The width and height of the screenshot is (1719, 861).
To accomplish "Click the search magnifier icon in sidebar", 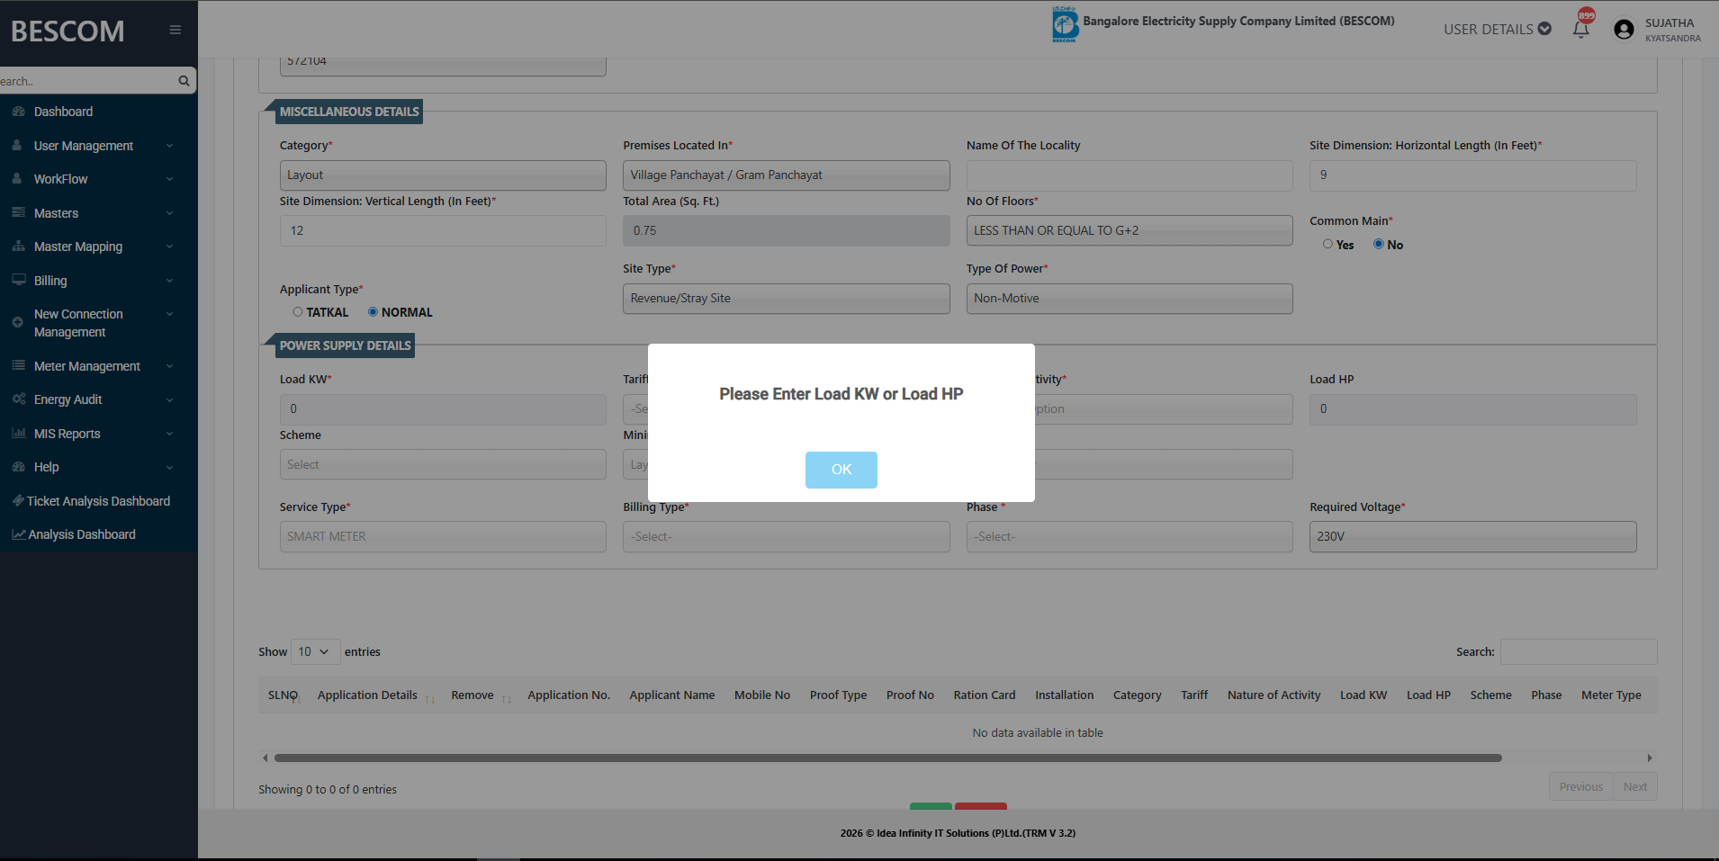I will coord(184,81).
